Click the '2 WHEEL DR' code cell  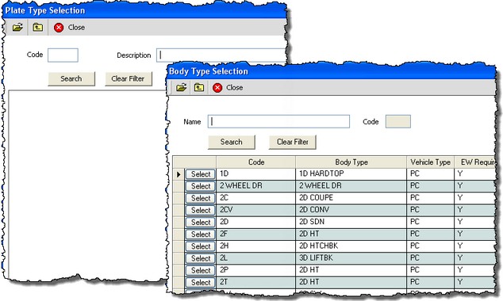256,185
